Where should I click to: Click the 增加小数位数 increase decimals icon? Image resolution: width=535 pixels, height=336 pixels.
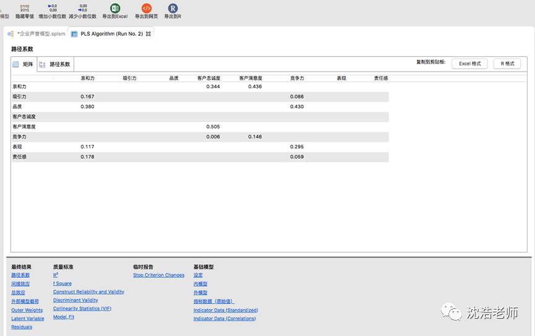(x=53, y=8)
